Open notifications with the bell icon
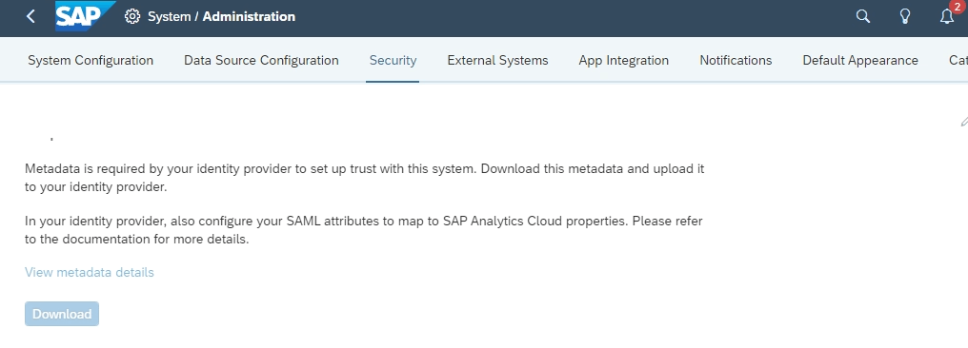The width and height of the screenshot is (968, 348). coord(947,16)
